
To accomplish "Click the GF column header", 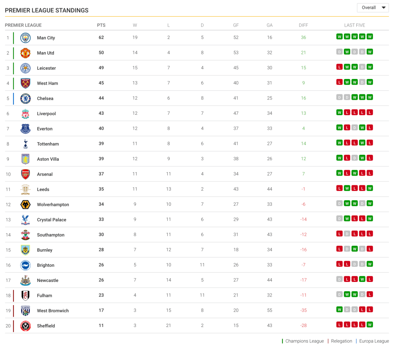I will pyautogui.click(x=236, y=25).
